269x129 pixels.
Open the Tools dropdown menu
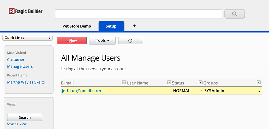coord(103,41)
